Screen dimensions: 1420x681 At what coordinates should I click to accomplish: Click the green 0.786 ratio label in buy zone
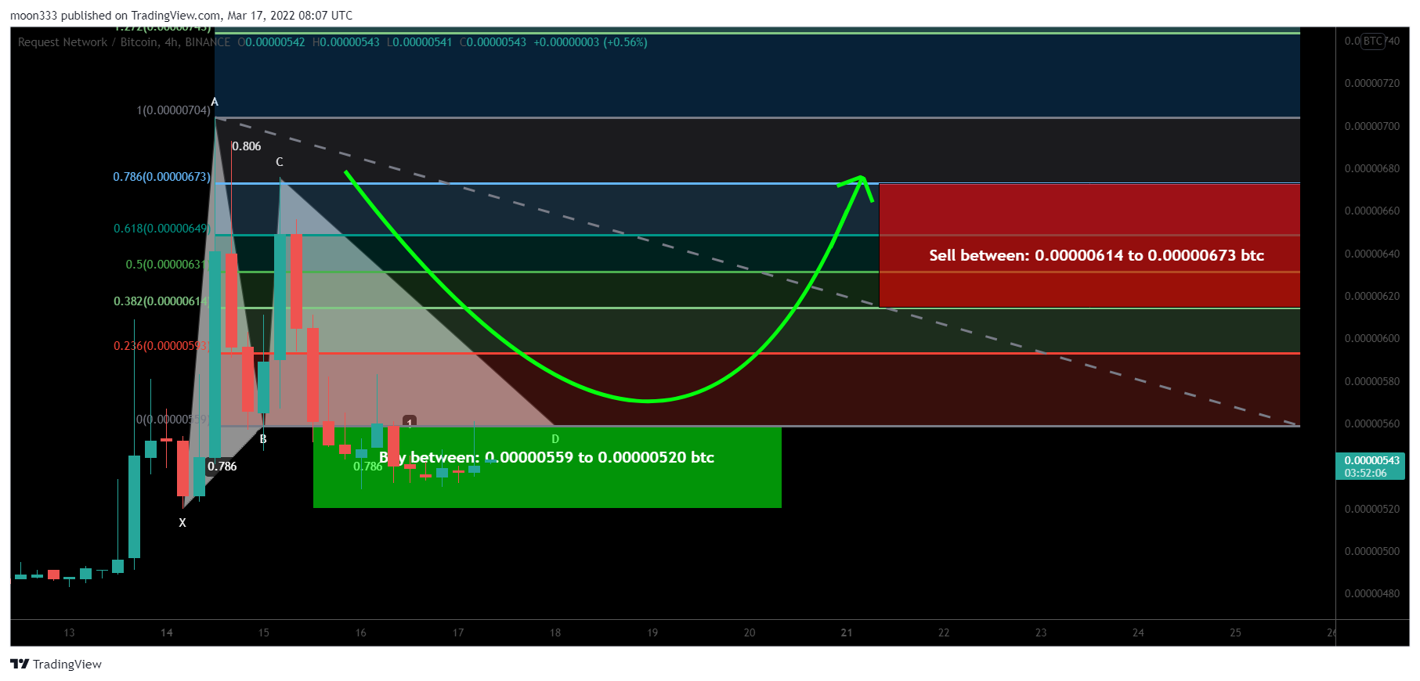(x=367, y=467)
